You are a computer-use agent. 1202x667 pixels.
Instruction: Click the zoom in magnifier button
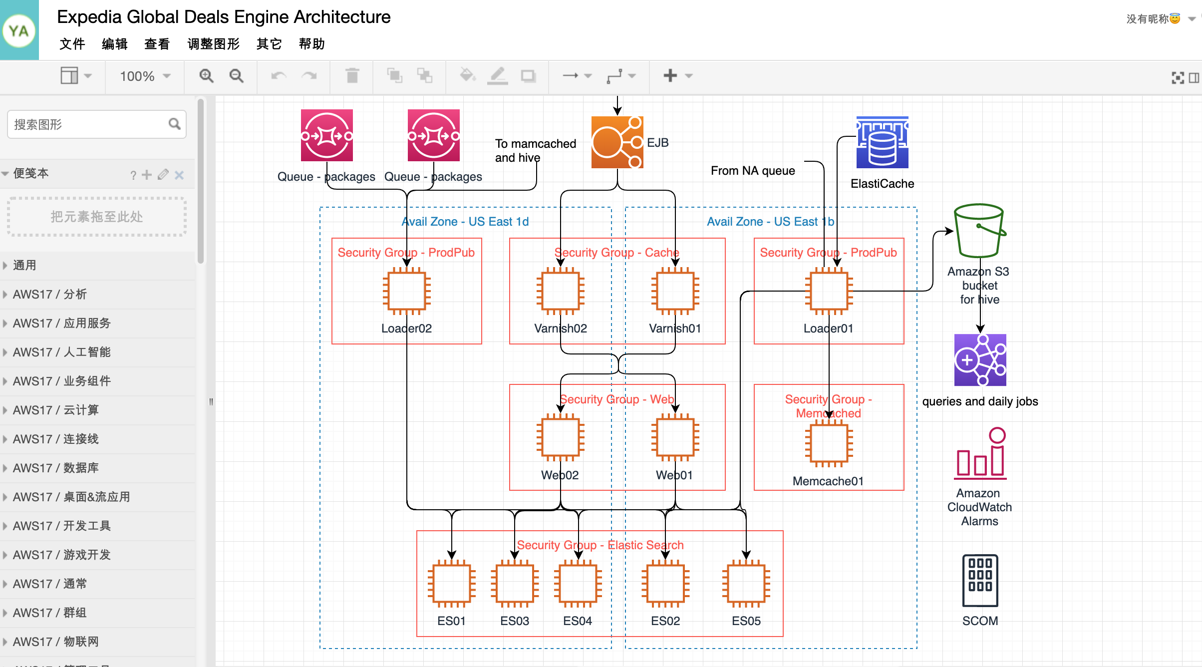point(207,75)
